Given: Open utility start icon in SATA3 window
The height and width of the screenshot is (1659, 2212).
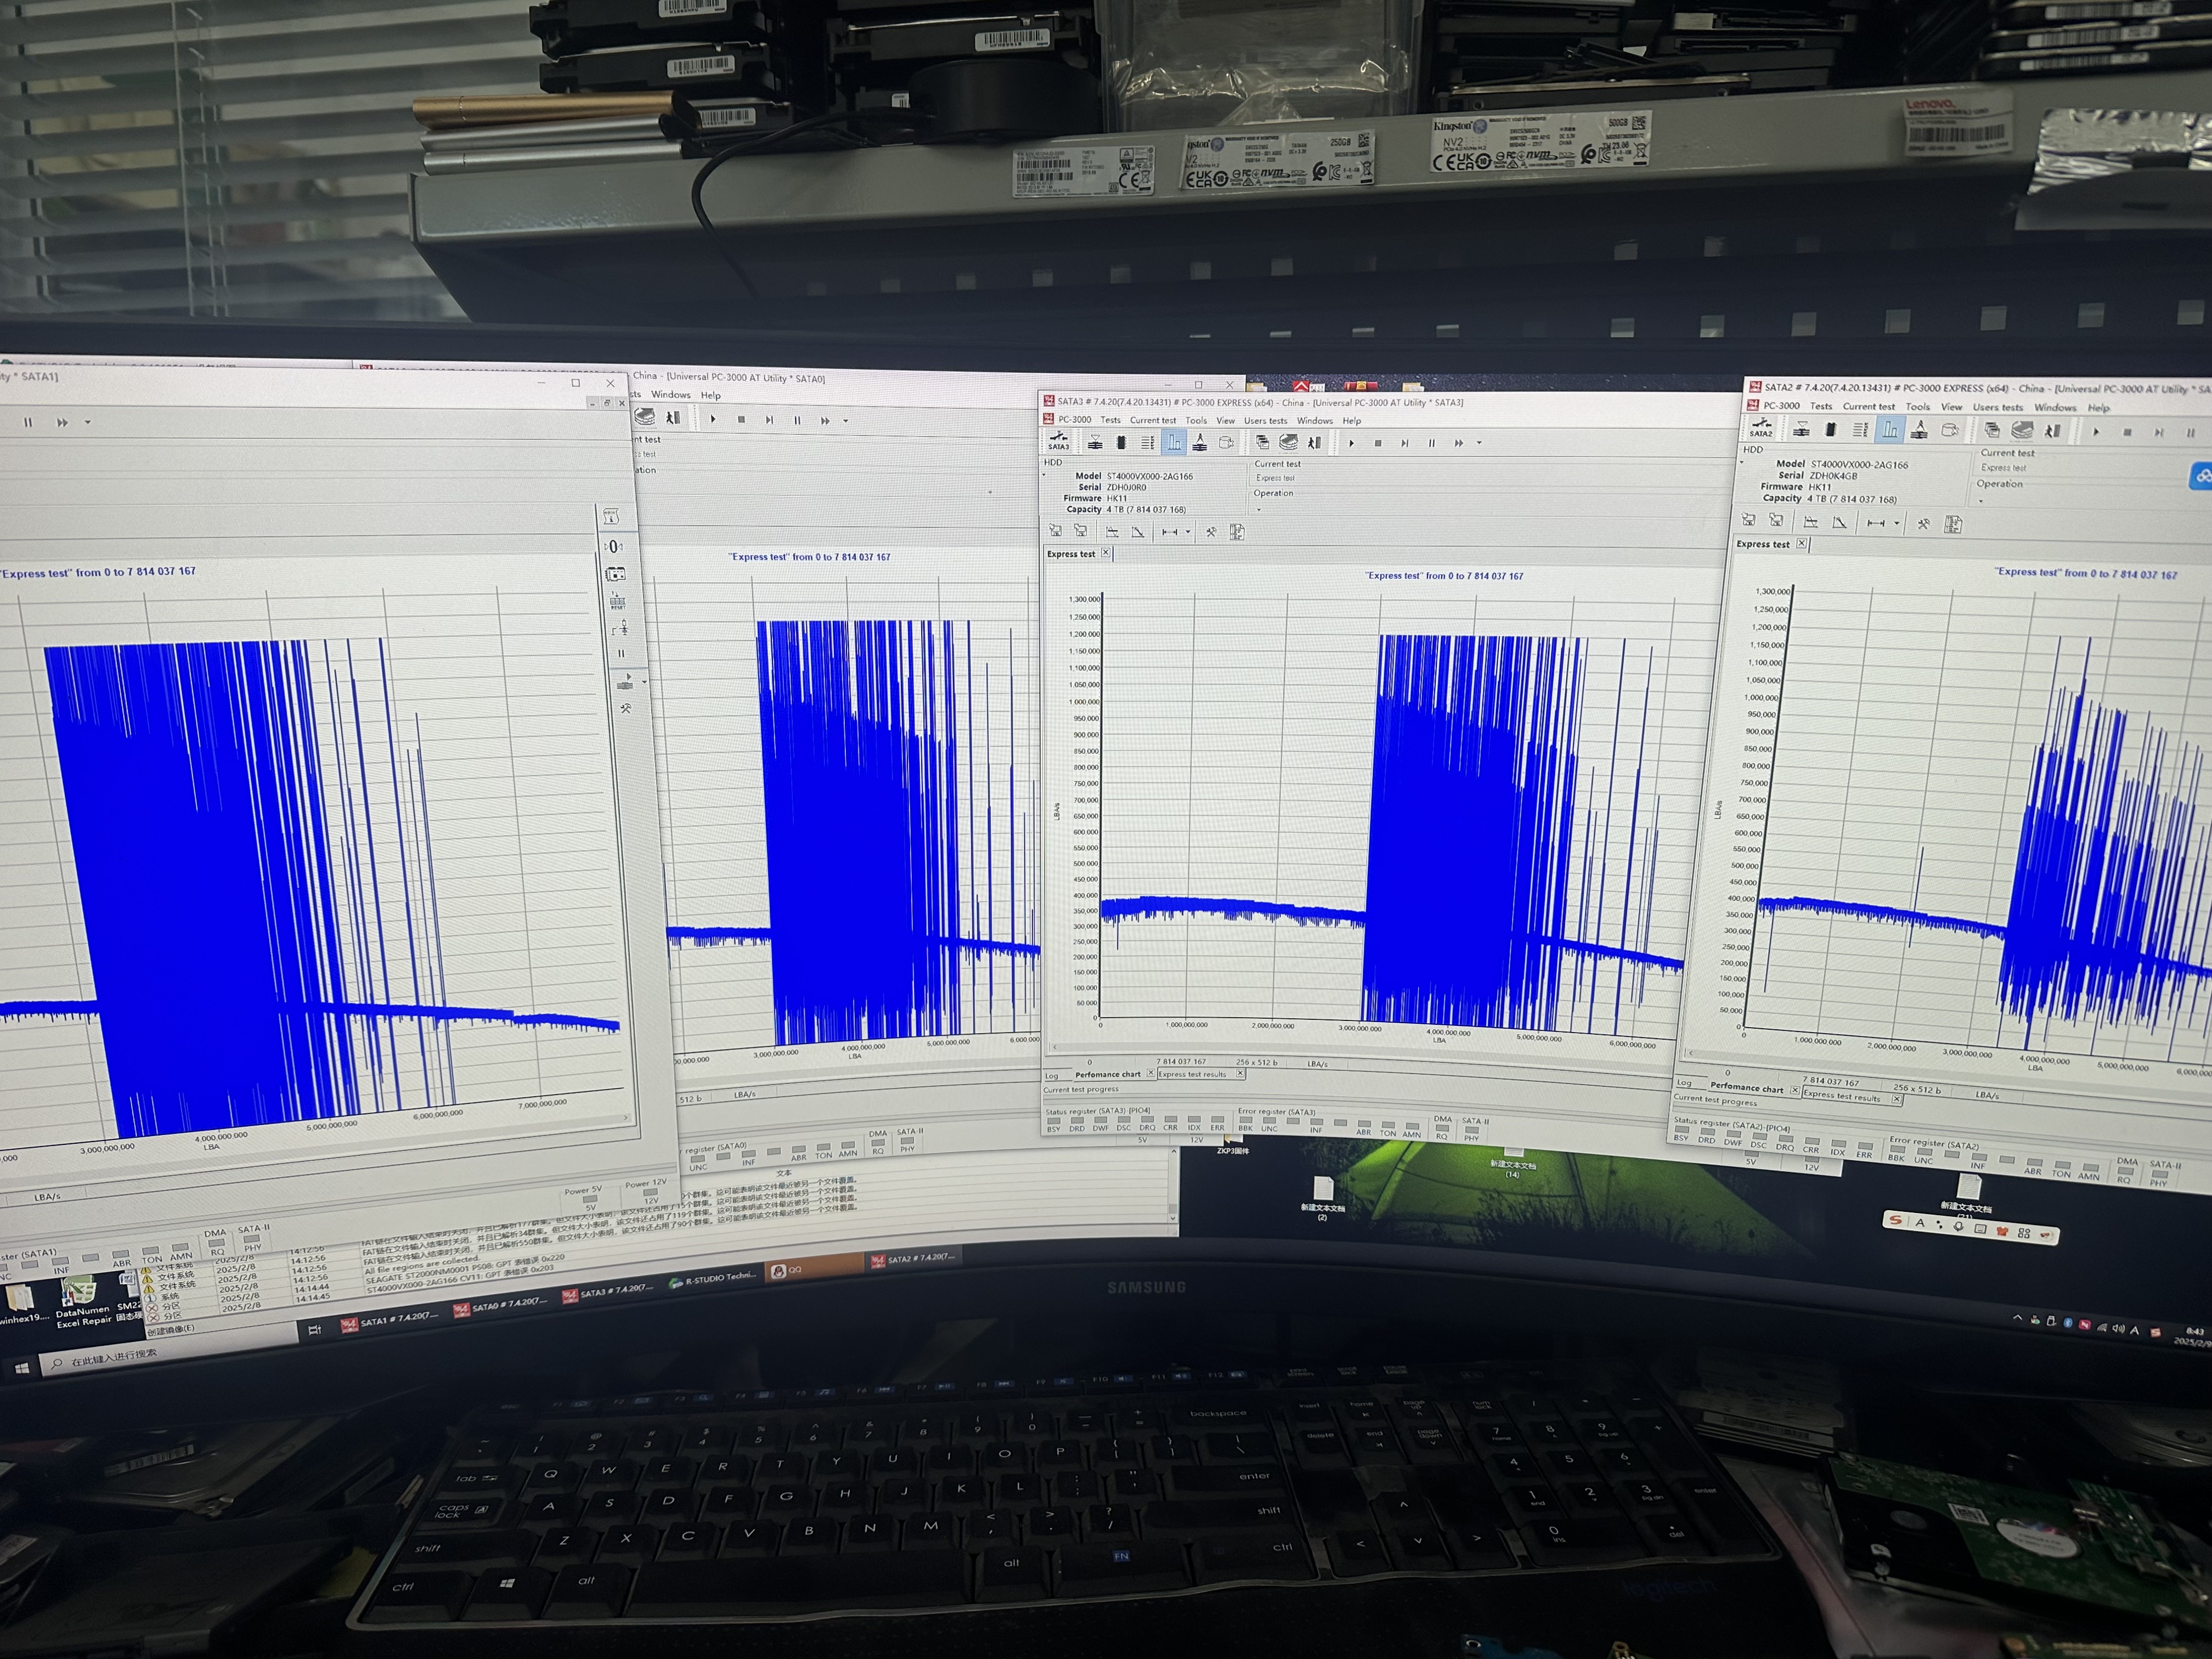Looking at the screenshot, I should click(x=1095, y=442).
